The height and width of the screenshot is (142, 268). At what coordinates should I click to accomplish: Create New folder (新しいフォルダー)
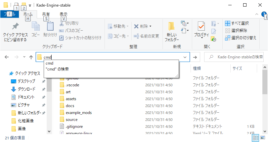[x=172, y=32]
